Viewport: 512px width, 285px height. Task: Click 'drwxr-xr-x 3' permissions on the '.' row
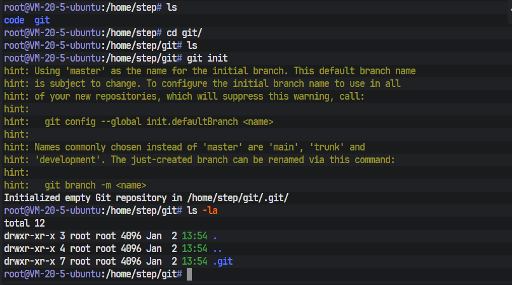coord(34,236)
